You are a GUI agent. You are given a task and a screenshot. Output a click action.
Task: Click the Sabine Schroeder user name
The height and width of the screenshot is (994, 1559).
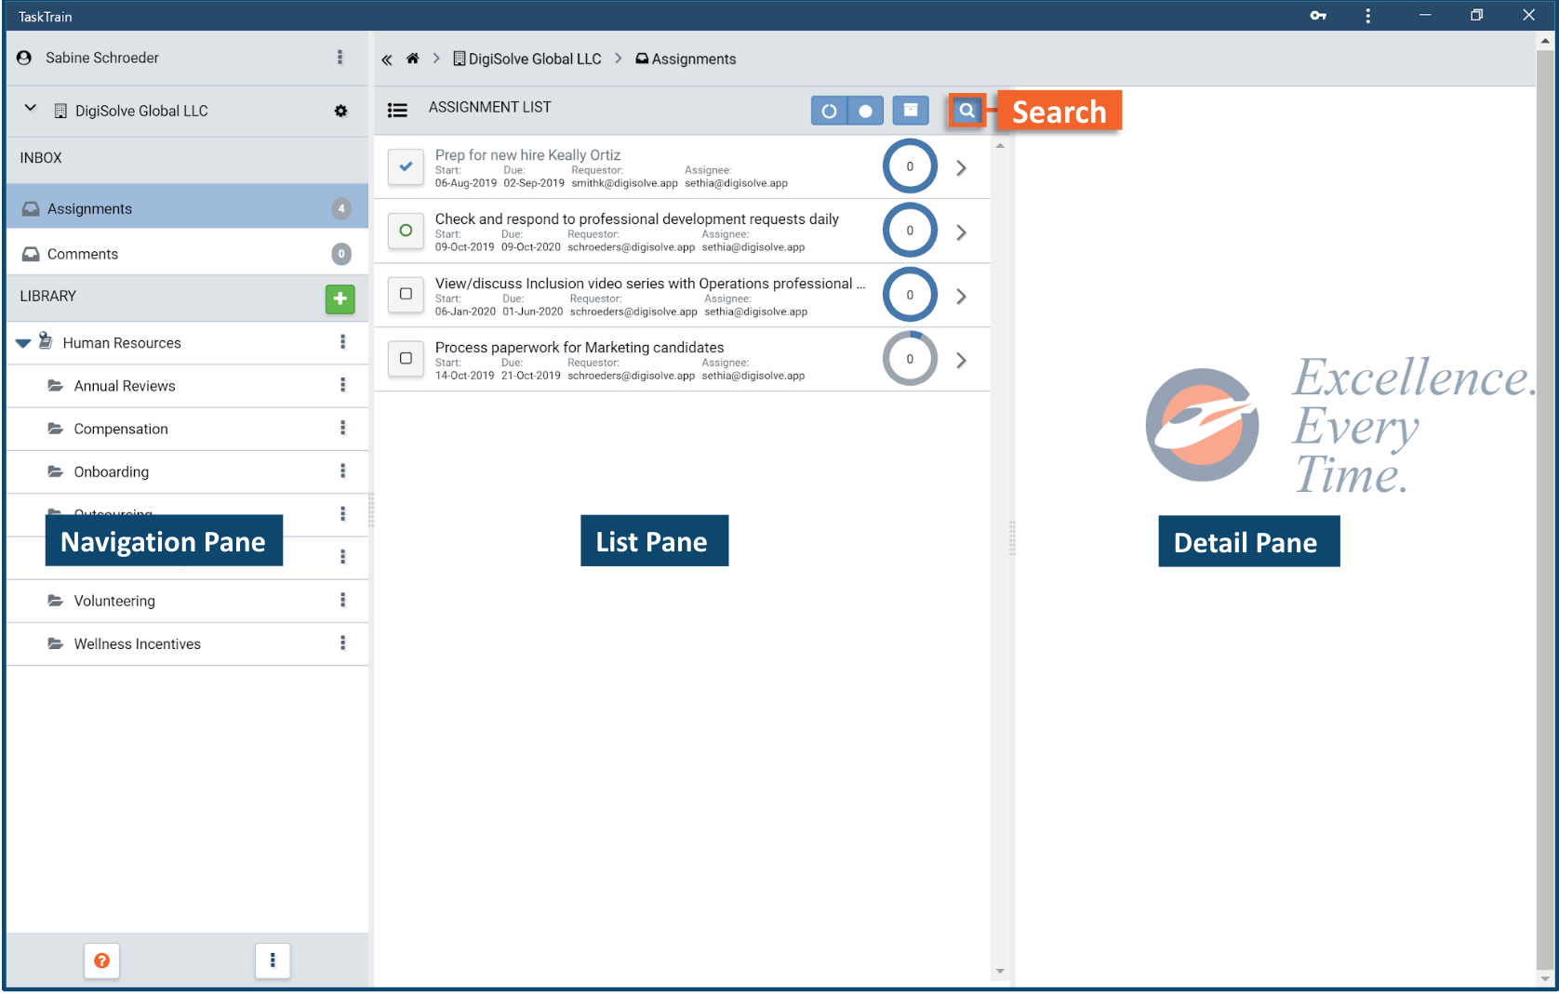point(102,58)
